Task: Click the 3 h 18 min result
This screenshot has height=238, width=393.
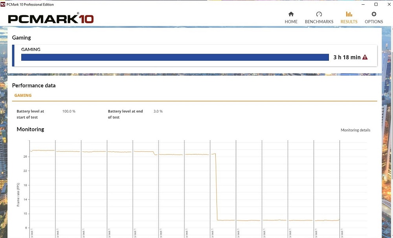Action: pyautogui.click(x=347, y=57)
